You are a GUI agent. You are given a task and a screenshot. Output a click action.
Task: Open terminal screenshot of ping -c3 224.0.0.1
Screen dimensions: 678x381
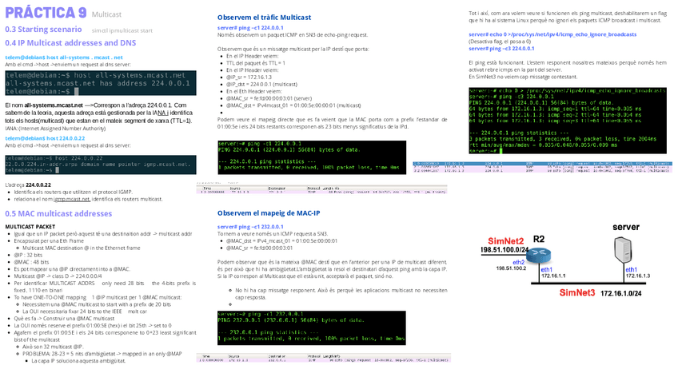(x=568, y=121)
